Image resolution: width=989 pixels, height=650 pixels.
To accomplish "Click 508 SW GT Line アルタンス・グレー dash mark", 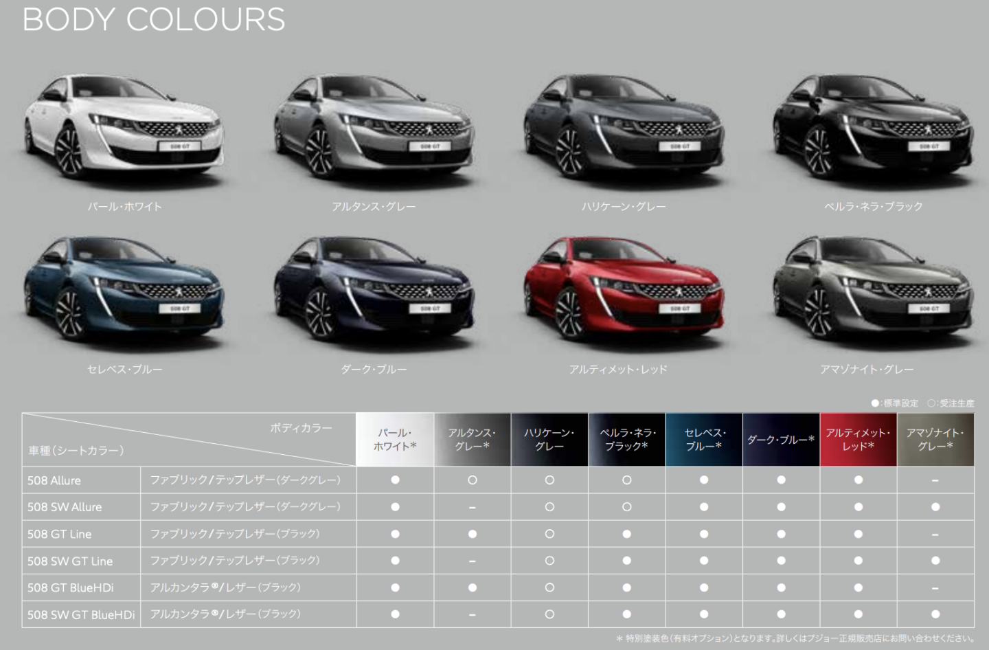I will click(x=472, y=561).
